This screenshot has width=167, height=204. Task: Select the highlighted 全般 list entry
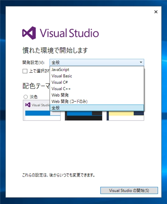[97, 108]
